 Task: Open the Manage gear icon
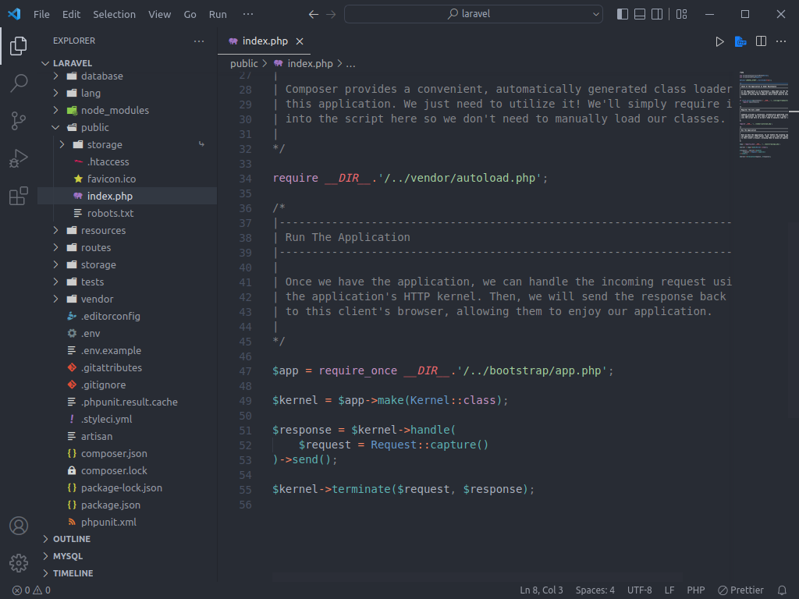[19, 563]
